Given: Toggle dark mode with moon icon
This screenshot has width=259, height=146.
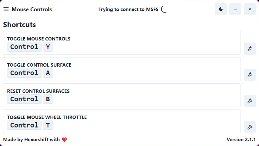Looking at the screenshot, I should point(221,9).
